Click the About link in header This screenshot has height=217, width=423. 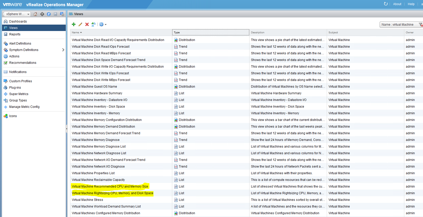point(397,4)
